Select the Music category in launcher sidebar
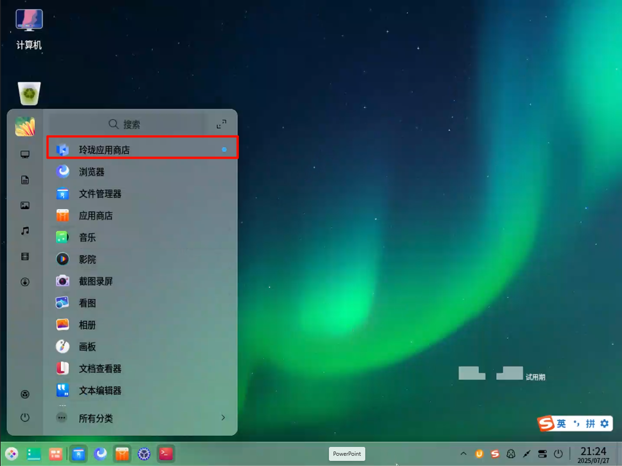 point(25,231)
